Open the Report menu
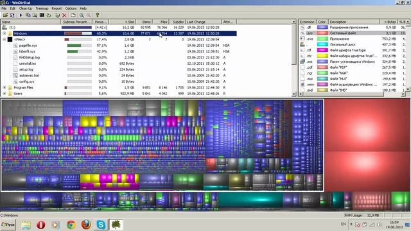The width and height of the screenshot is (411, 231). 57,8
